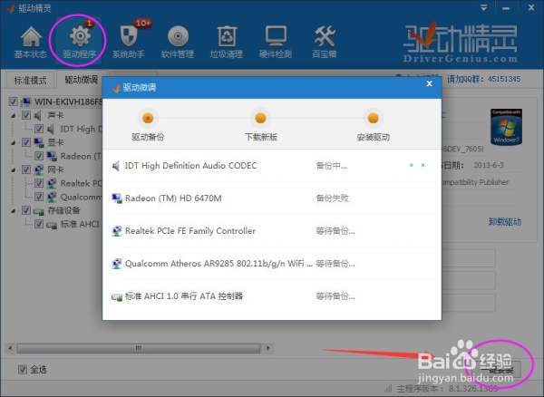The height and width of the screenshot is (397, 544).
Task: Click the 声卡 speaker category icon in tree
Action: pyautogui.click(x=38, y=115)
